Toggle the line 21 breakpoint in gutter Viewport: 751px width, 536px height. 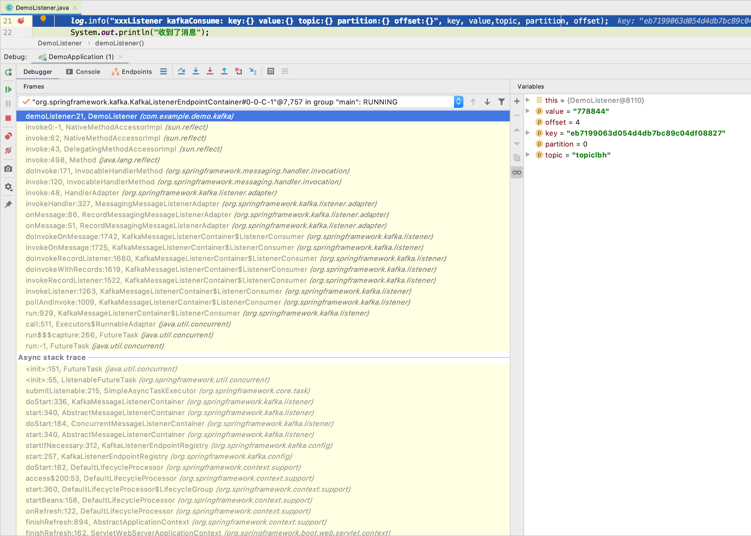point(21,21)
